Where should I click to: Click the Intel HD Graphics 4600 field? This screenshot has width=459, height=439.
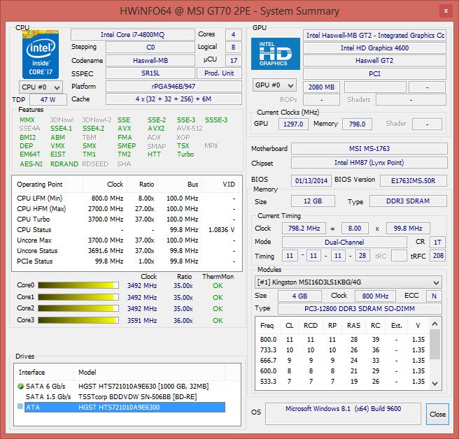[374, 48]
